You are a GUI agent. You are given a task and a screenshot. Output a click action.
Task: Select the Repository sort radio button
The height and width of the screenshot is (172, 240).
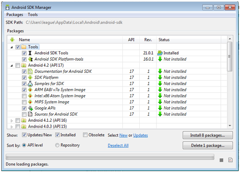pos(57,145)
